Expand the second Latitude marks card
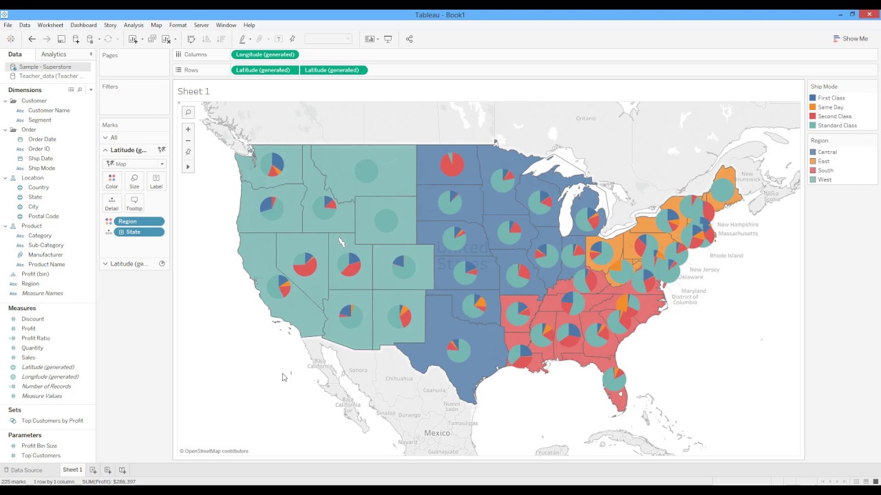Viewport: 881px width, 495px height. [x=105, y=264]
